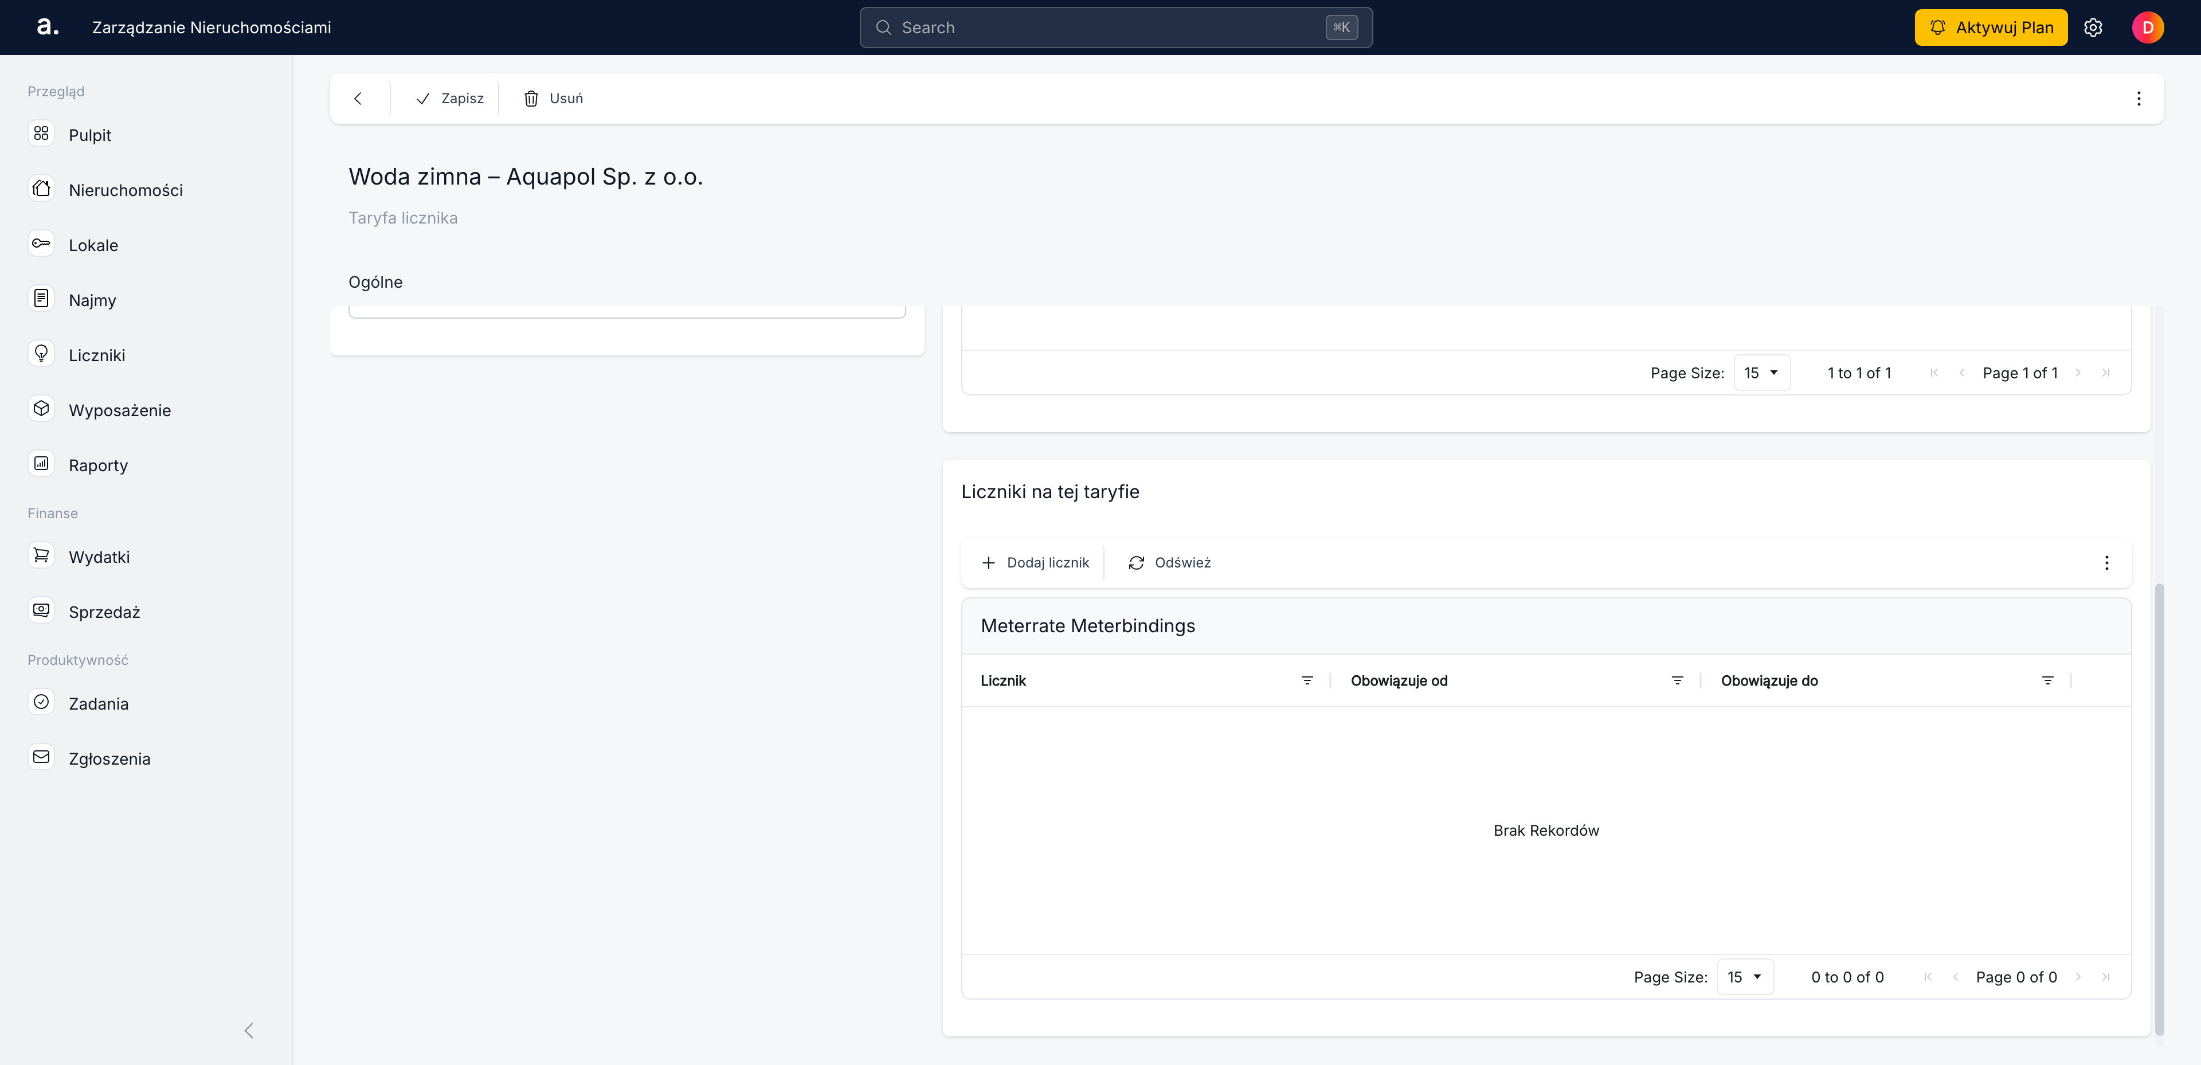Open Liczniki bulb icon
The image size is (2201, 1065).
[41, 354]
